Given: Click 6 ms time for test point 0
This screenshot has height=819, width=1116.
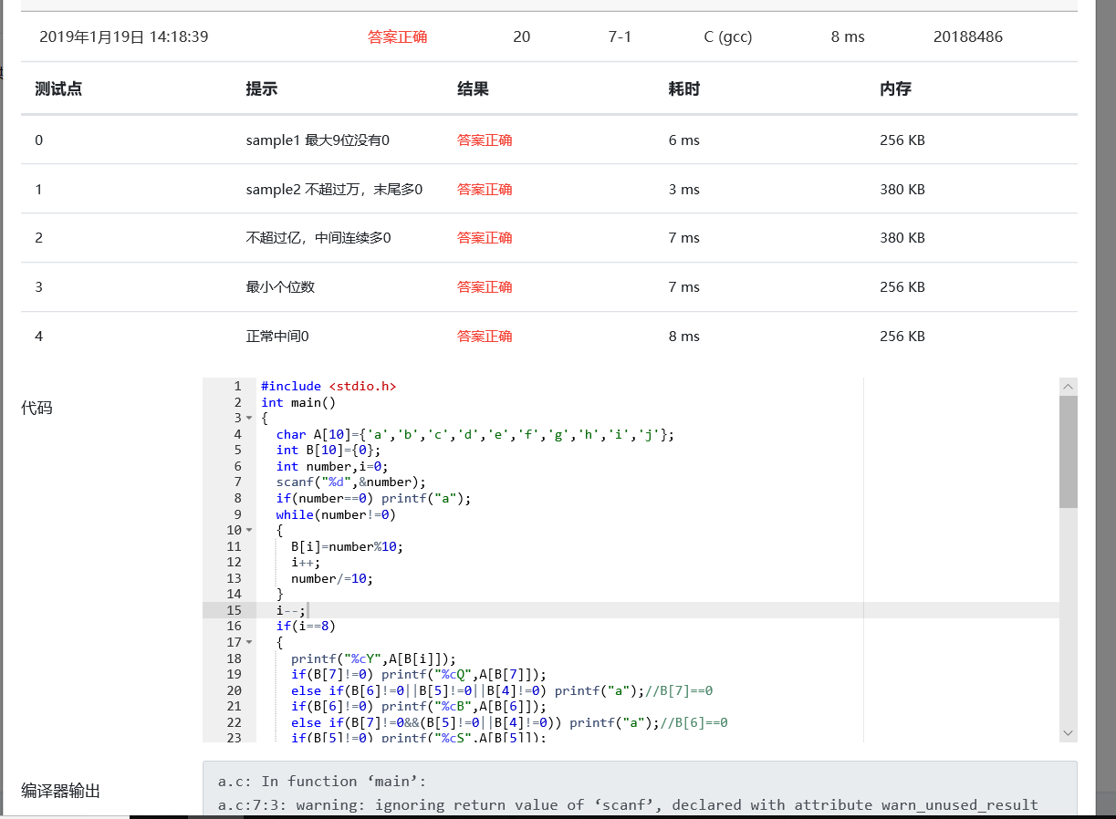Looking at the screenshot, I should click(x=684, y=140).
